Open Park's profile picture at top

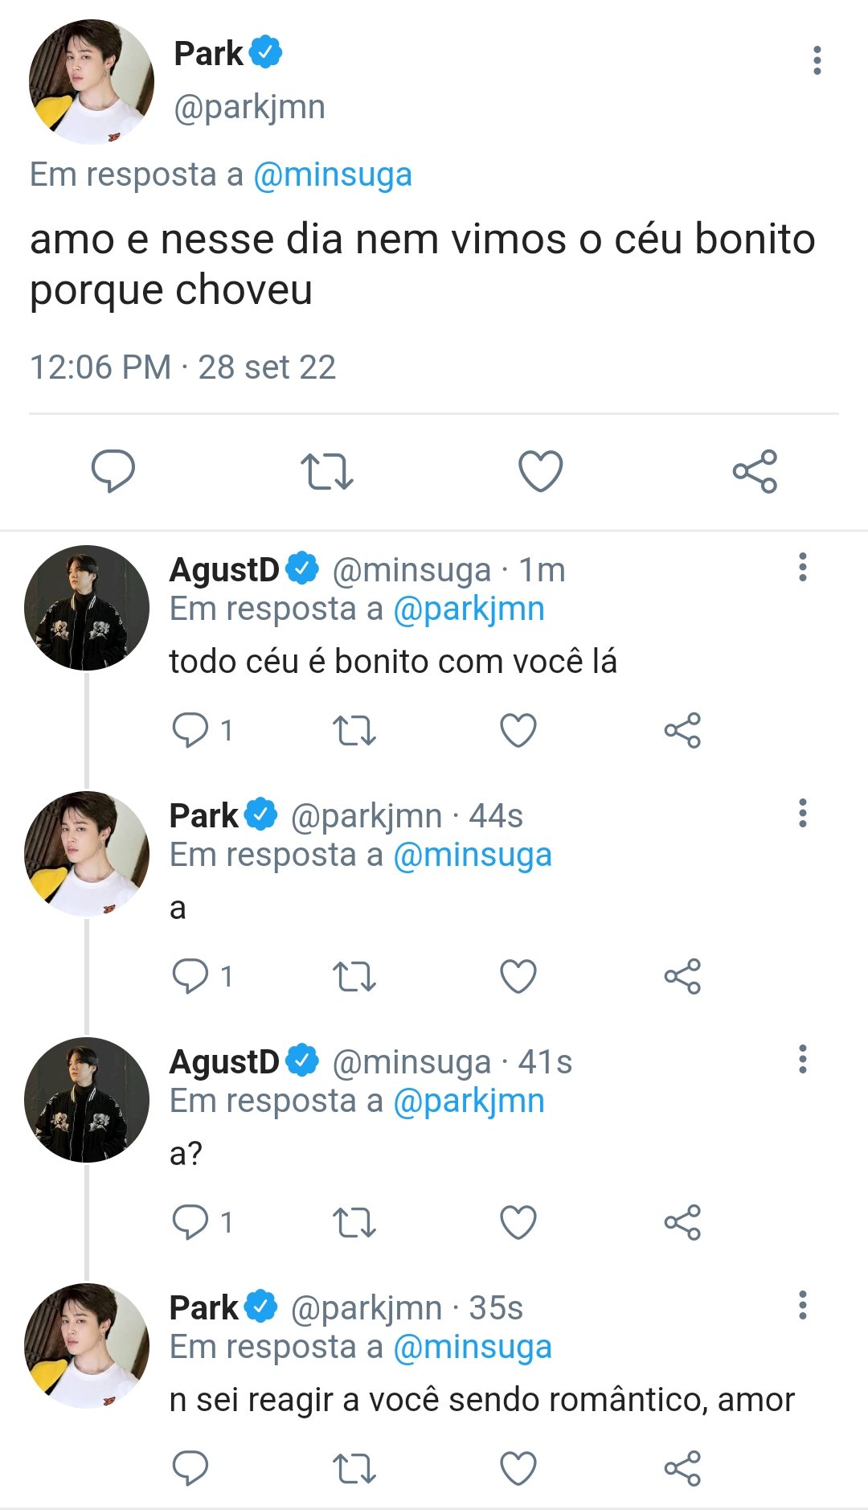(x=92, y=82)
